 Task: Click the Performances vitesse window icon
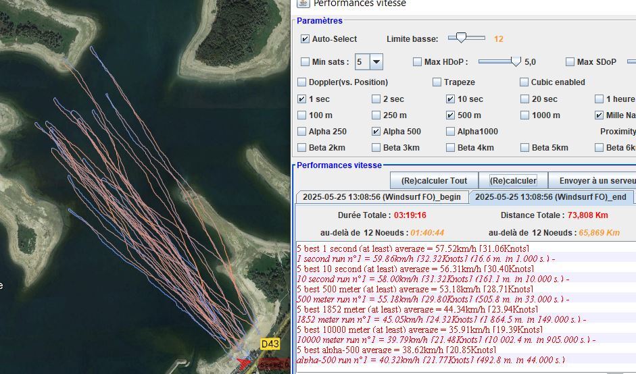point(303,3)
